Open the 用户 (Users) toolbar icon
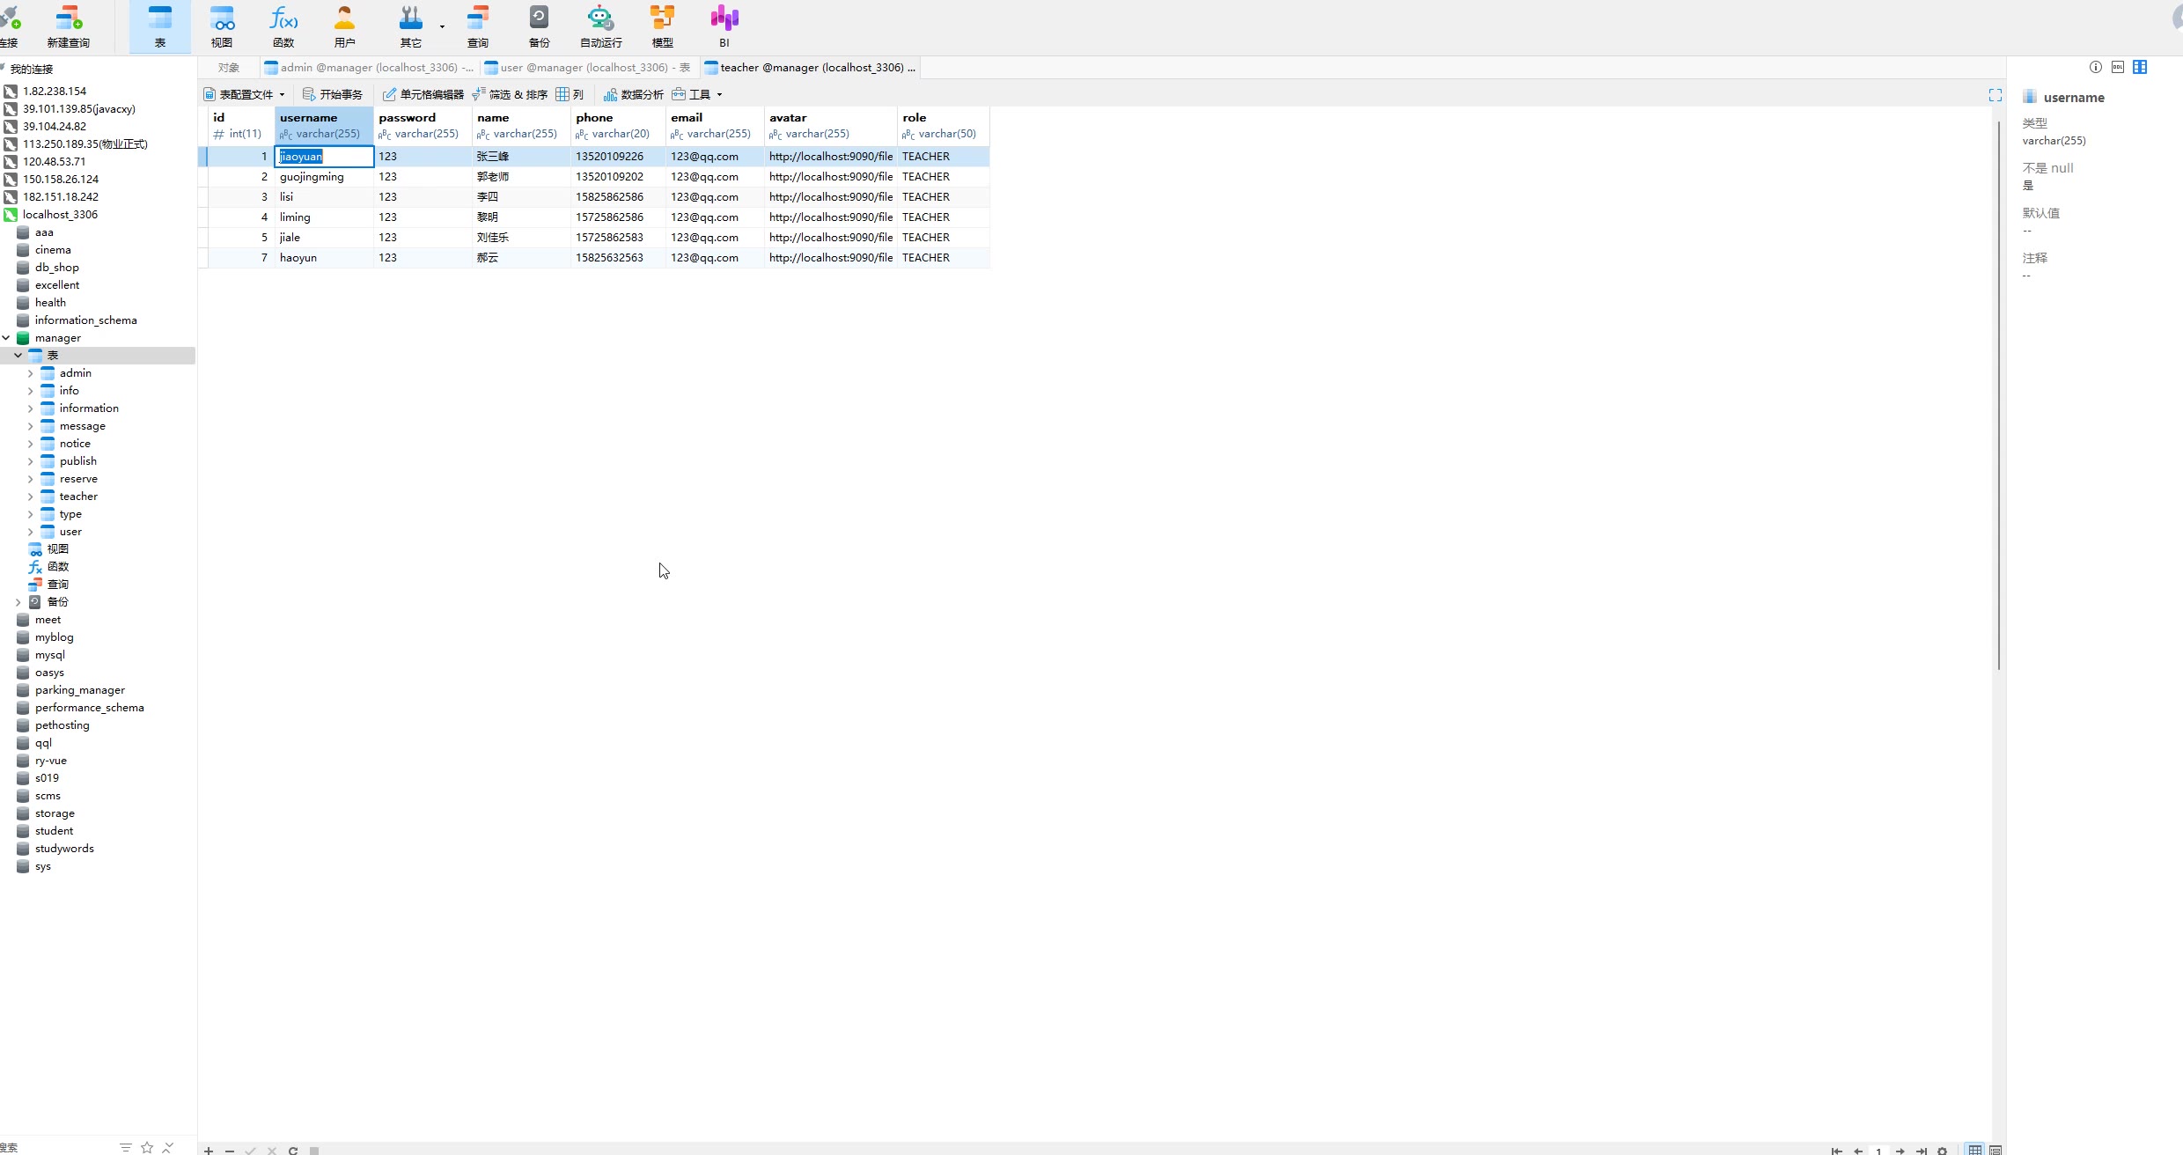Image resolution: width=2183 pixels, height=1155 pixels. click(344, 26)
